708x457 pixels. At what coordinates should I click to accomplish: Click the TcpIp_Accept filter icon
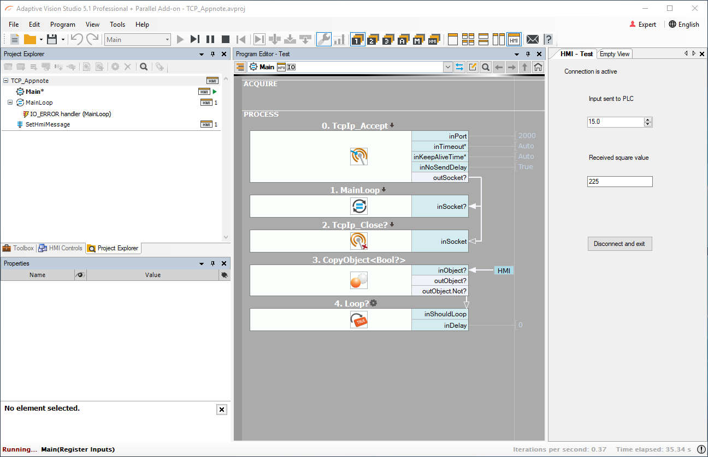coord(358,157)
